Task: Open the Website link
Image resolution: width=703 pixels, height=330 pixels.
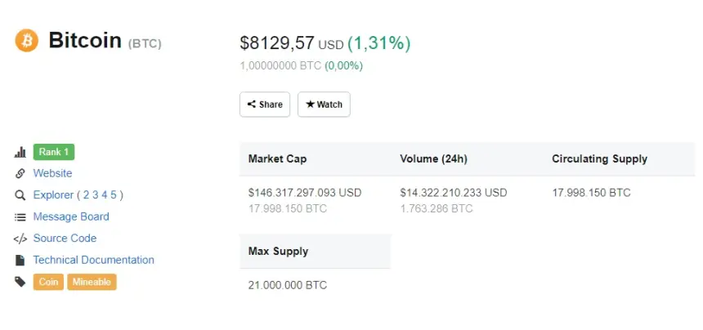Action: pos(52,173)
